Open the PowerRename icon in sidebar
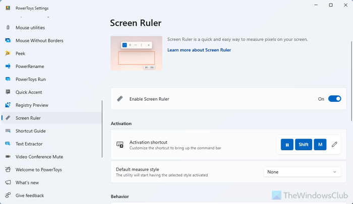 (x=8, y=66)
